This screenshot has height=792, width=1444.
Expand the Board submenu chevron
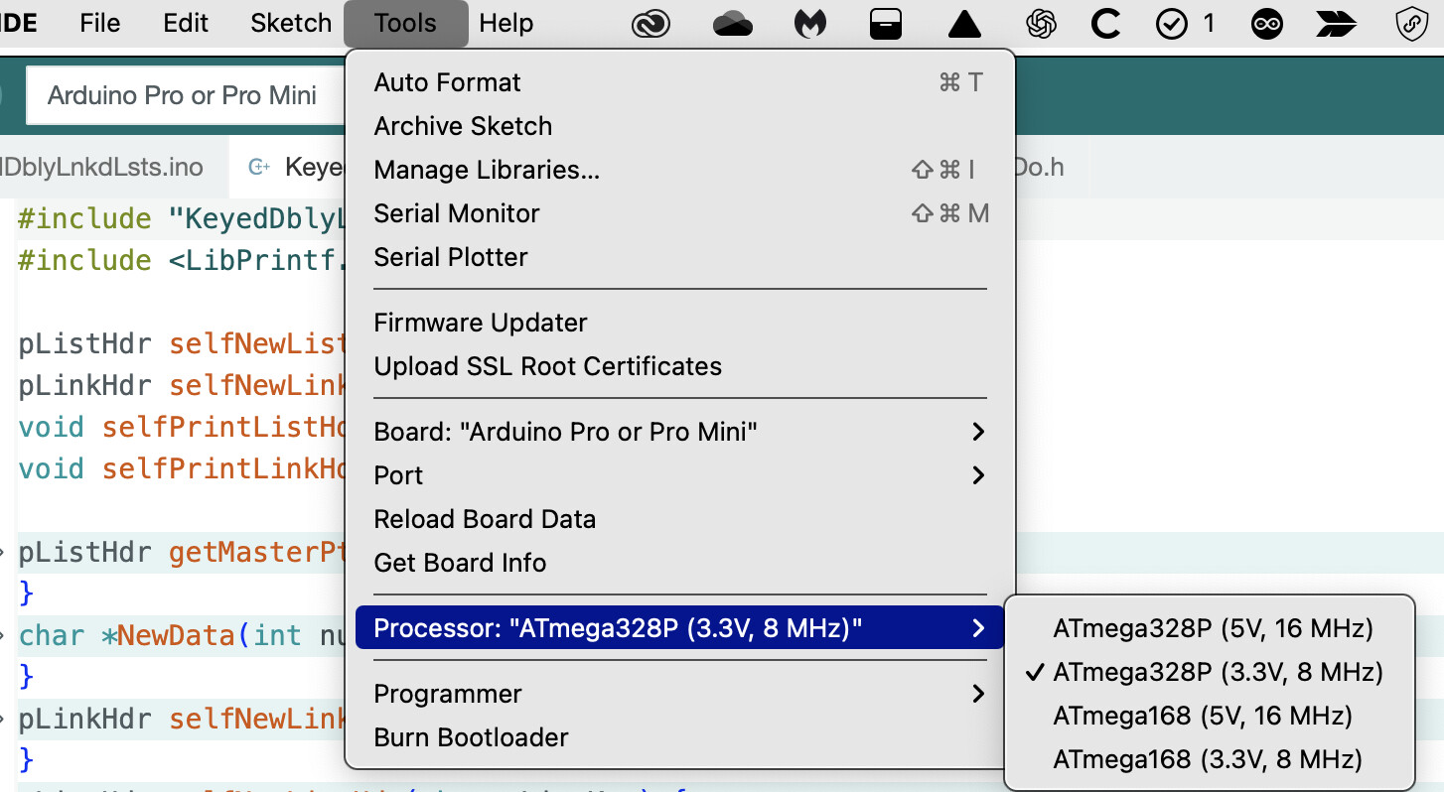tap(977, 432)
